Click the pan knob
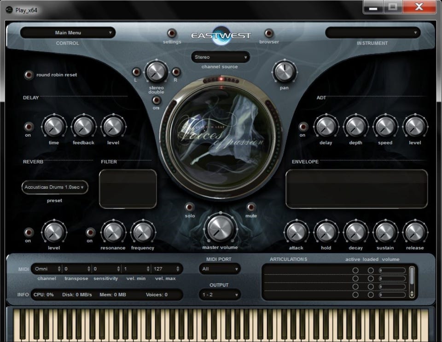 click(284, 71)
